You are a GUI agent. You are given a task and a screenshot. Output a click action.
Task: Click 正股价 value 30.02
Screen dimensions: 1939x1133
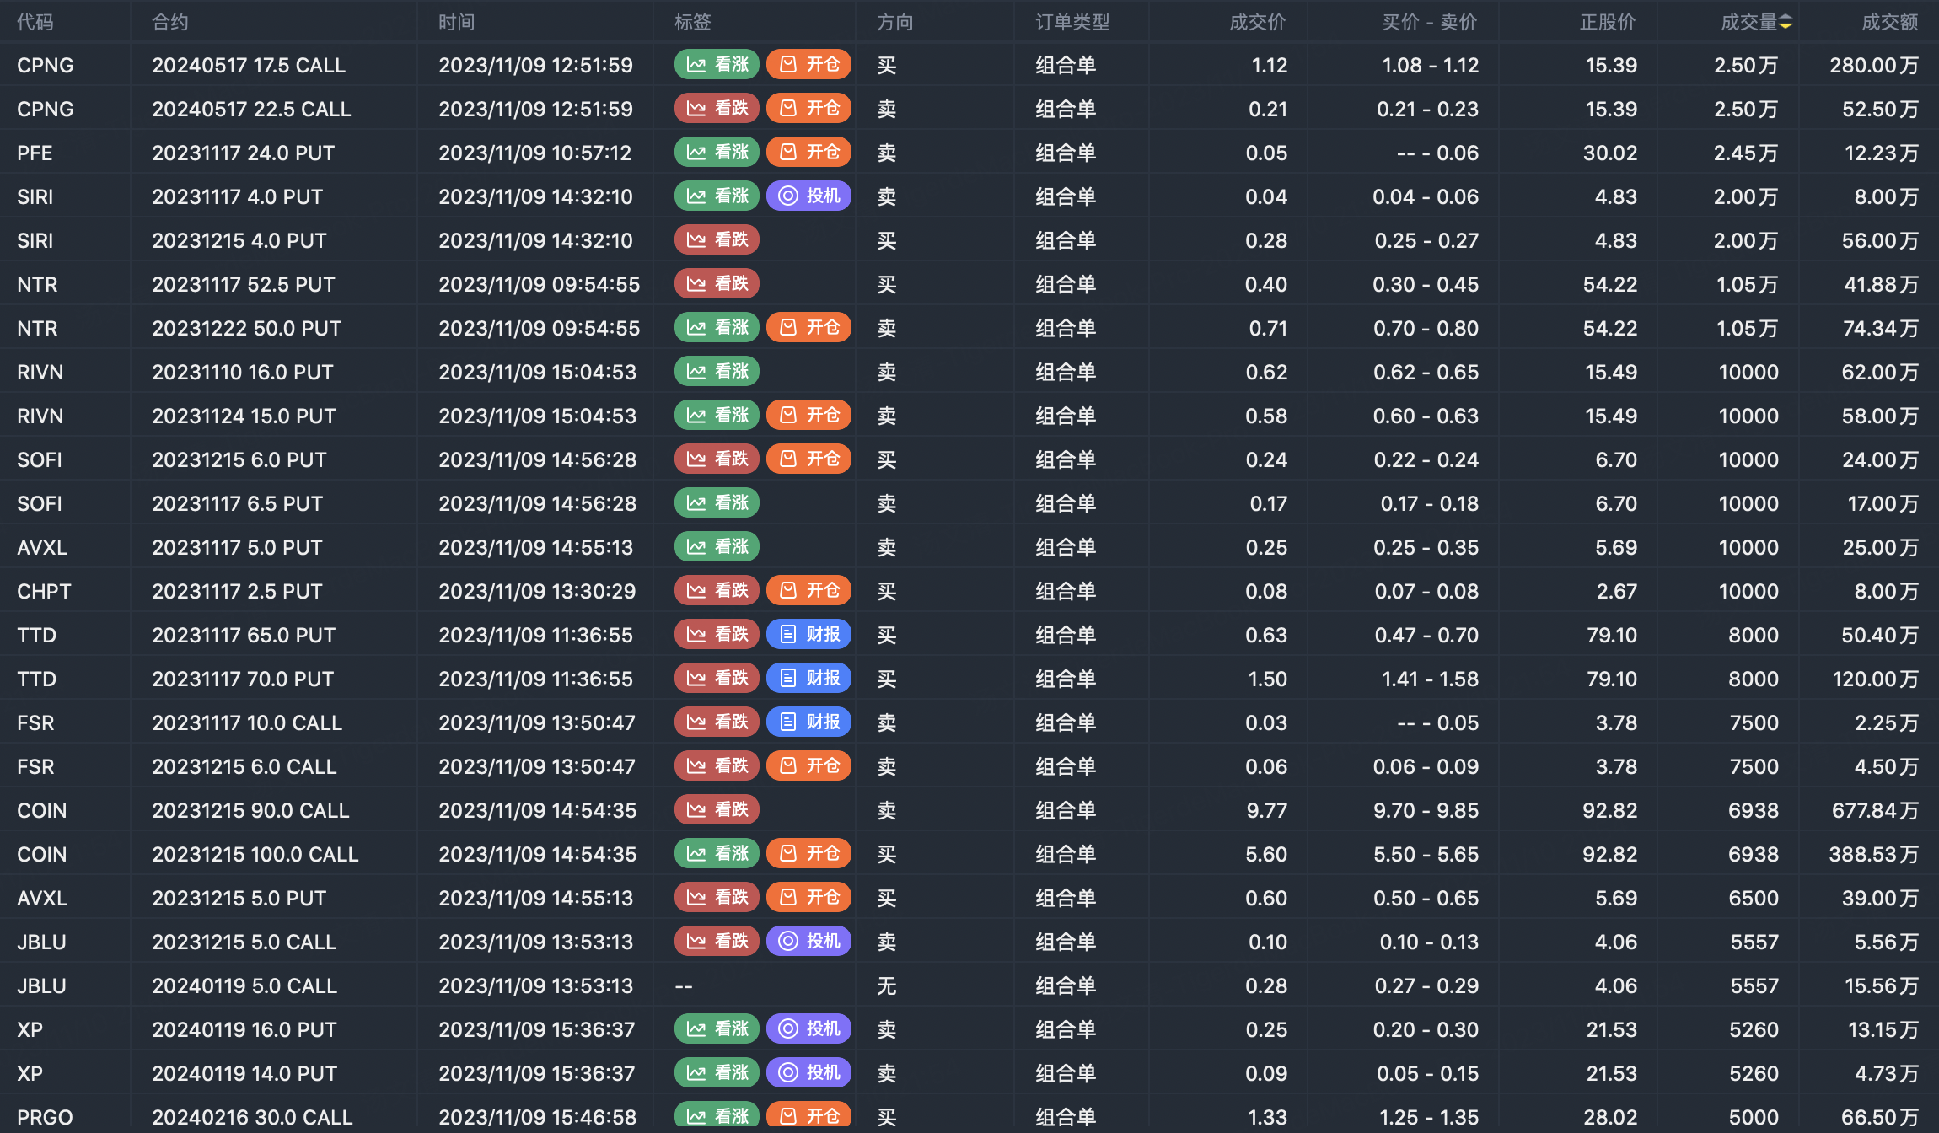[x=1610, y=153]
